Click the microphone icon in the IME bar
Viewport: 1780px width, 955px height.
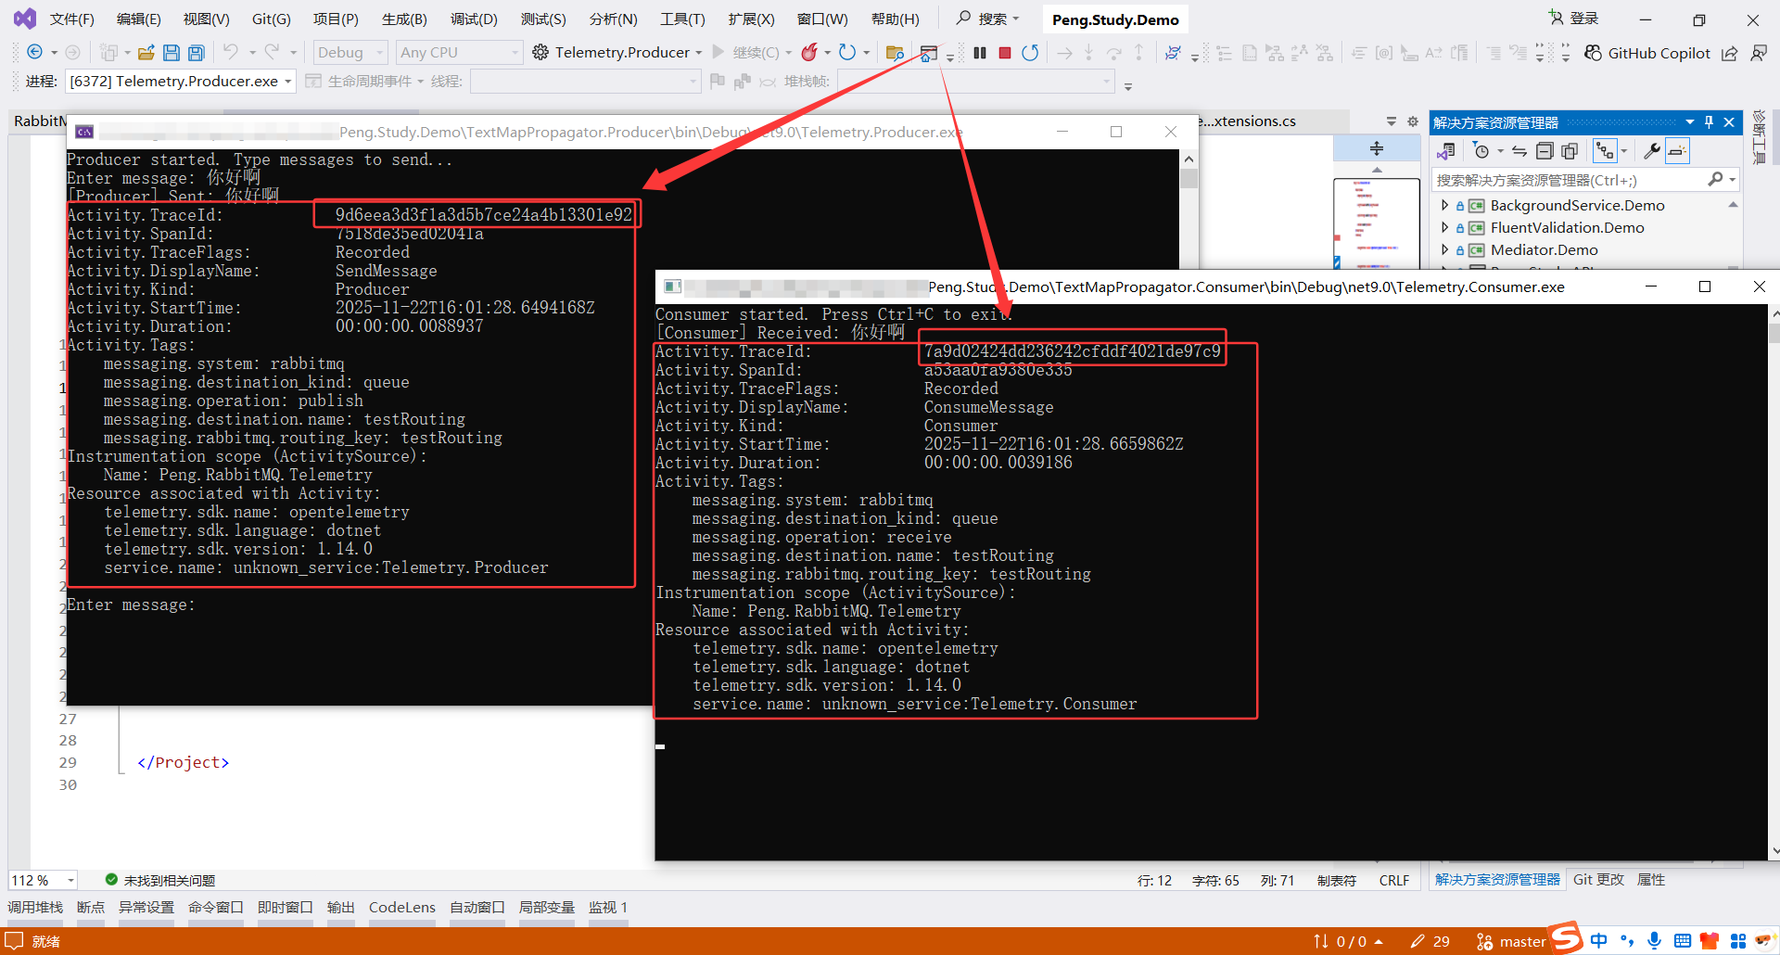click(x=1655, y=941)
